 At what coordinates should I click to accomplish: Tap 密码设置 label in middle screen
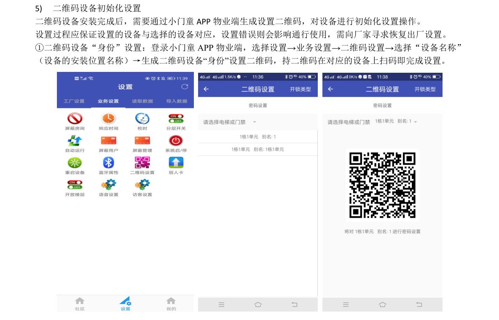click(258, 106)
